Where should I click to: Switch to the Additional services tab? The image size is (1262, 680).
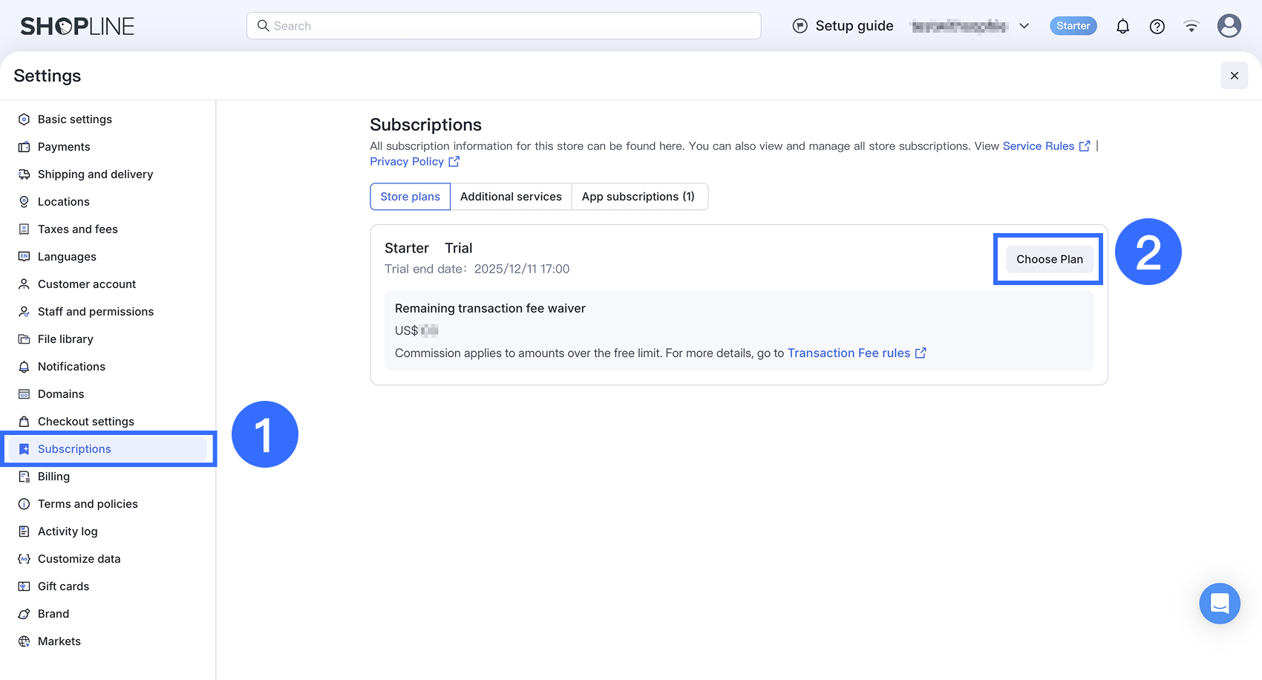point(511,197)
